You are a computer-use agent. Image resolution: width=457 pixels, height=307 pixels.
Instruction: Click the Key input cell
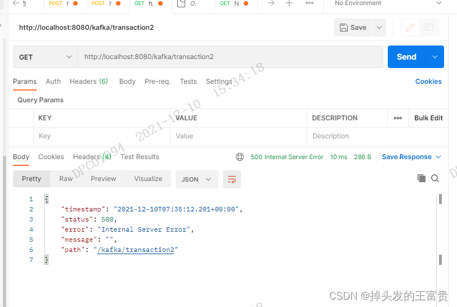point(102,136)
